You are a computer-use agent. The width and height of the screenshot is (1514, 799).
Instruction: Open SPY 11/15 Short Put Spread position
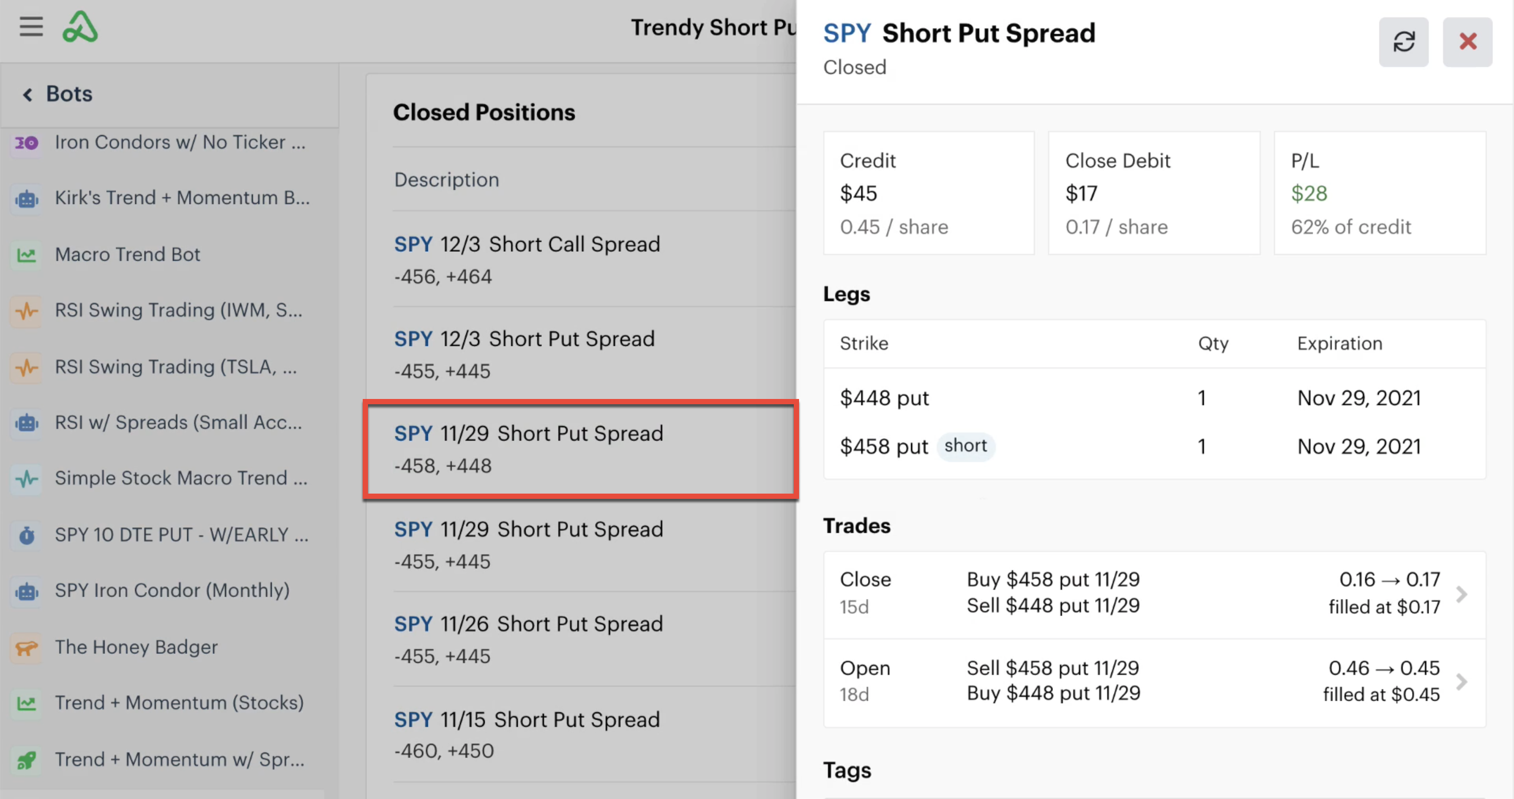click(527, 734)
